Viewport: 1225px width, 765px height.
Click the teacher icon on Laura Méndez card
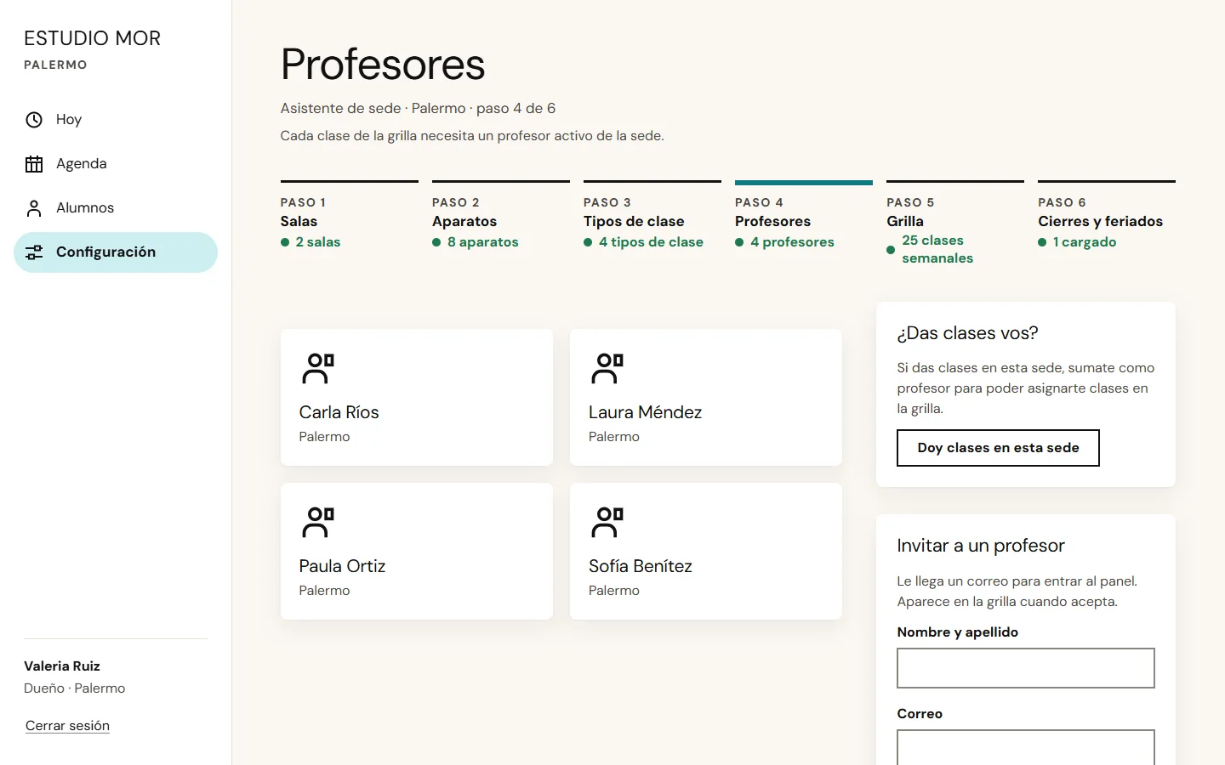[x=607, y=369]
